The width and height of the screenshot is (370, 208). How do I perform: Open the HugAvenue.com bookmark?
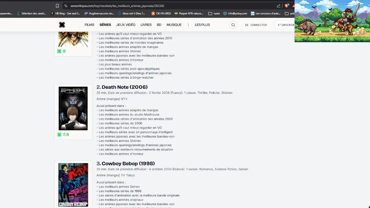click(99, 13)
